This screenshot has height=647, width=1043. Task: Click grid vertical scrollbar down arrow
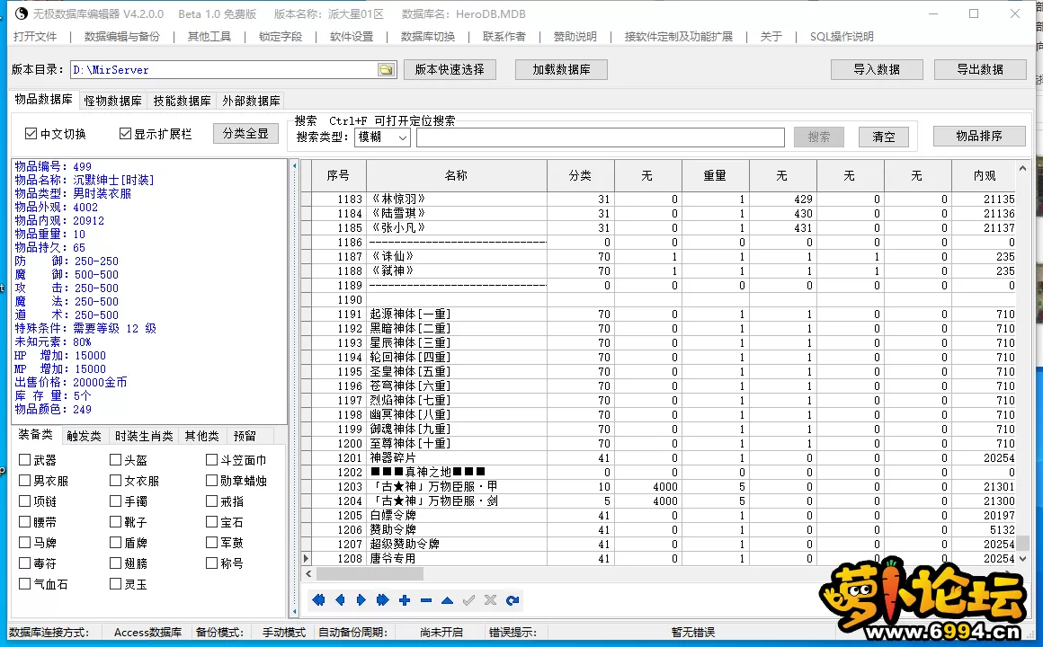1022,559
